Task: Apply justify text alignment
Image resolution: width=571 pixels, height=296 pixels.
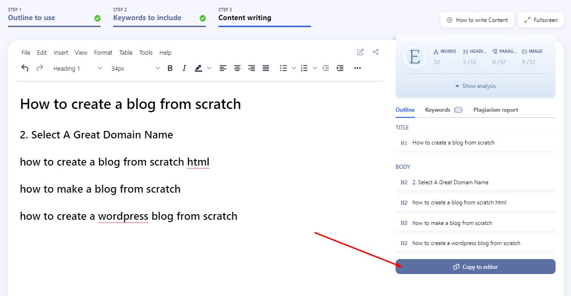Action: click(266, 68)
